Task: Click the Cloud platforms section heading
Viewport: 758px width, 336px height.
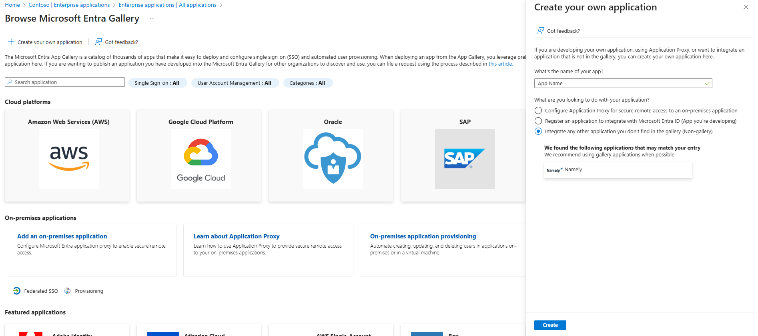Action: (x=28, y=102)
